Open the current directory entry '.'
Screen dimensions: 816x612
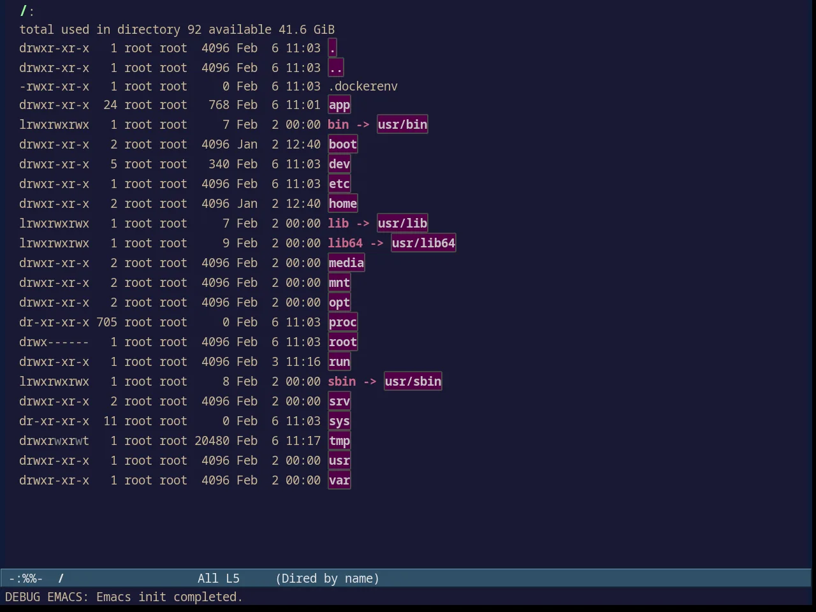(x=332, y=48)
